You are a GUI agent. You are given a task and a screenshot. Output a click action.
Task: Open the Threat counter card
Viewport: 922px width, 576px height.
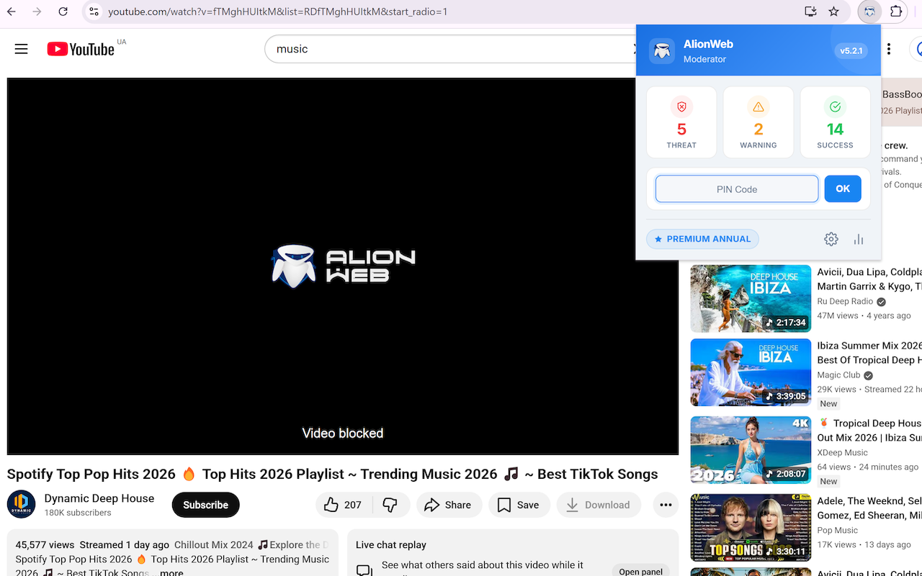(x=681, y=122)
